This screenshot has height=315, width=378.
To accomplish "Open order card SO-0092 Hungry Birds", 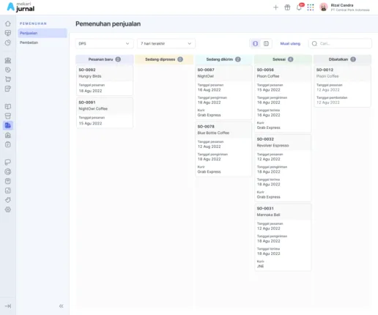I will 105,80.
